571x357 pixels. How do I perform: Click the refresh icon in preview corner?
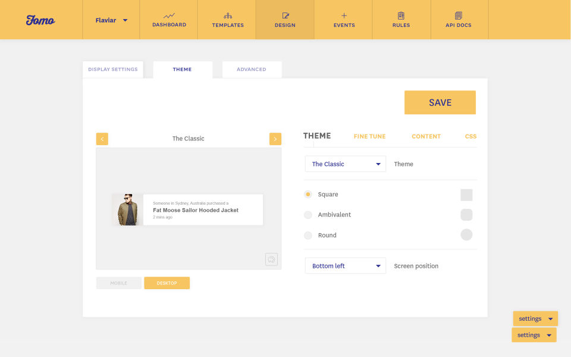[271, 259]
